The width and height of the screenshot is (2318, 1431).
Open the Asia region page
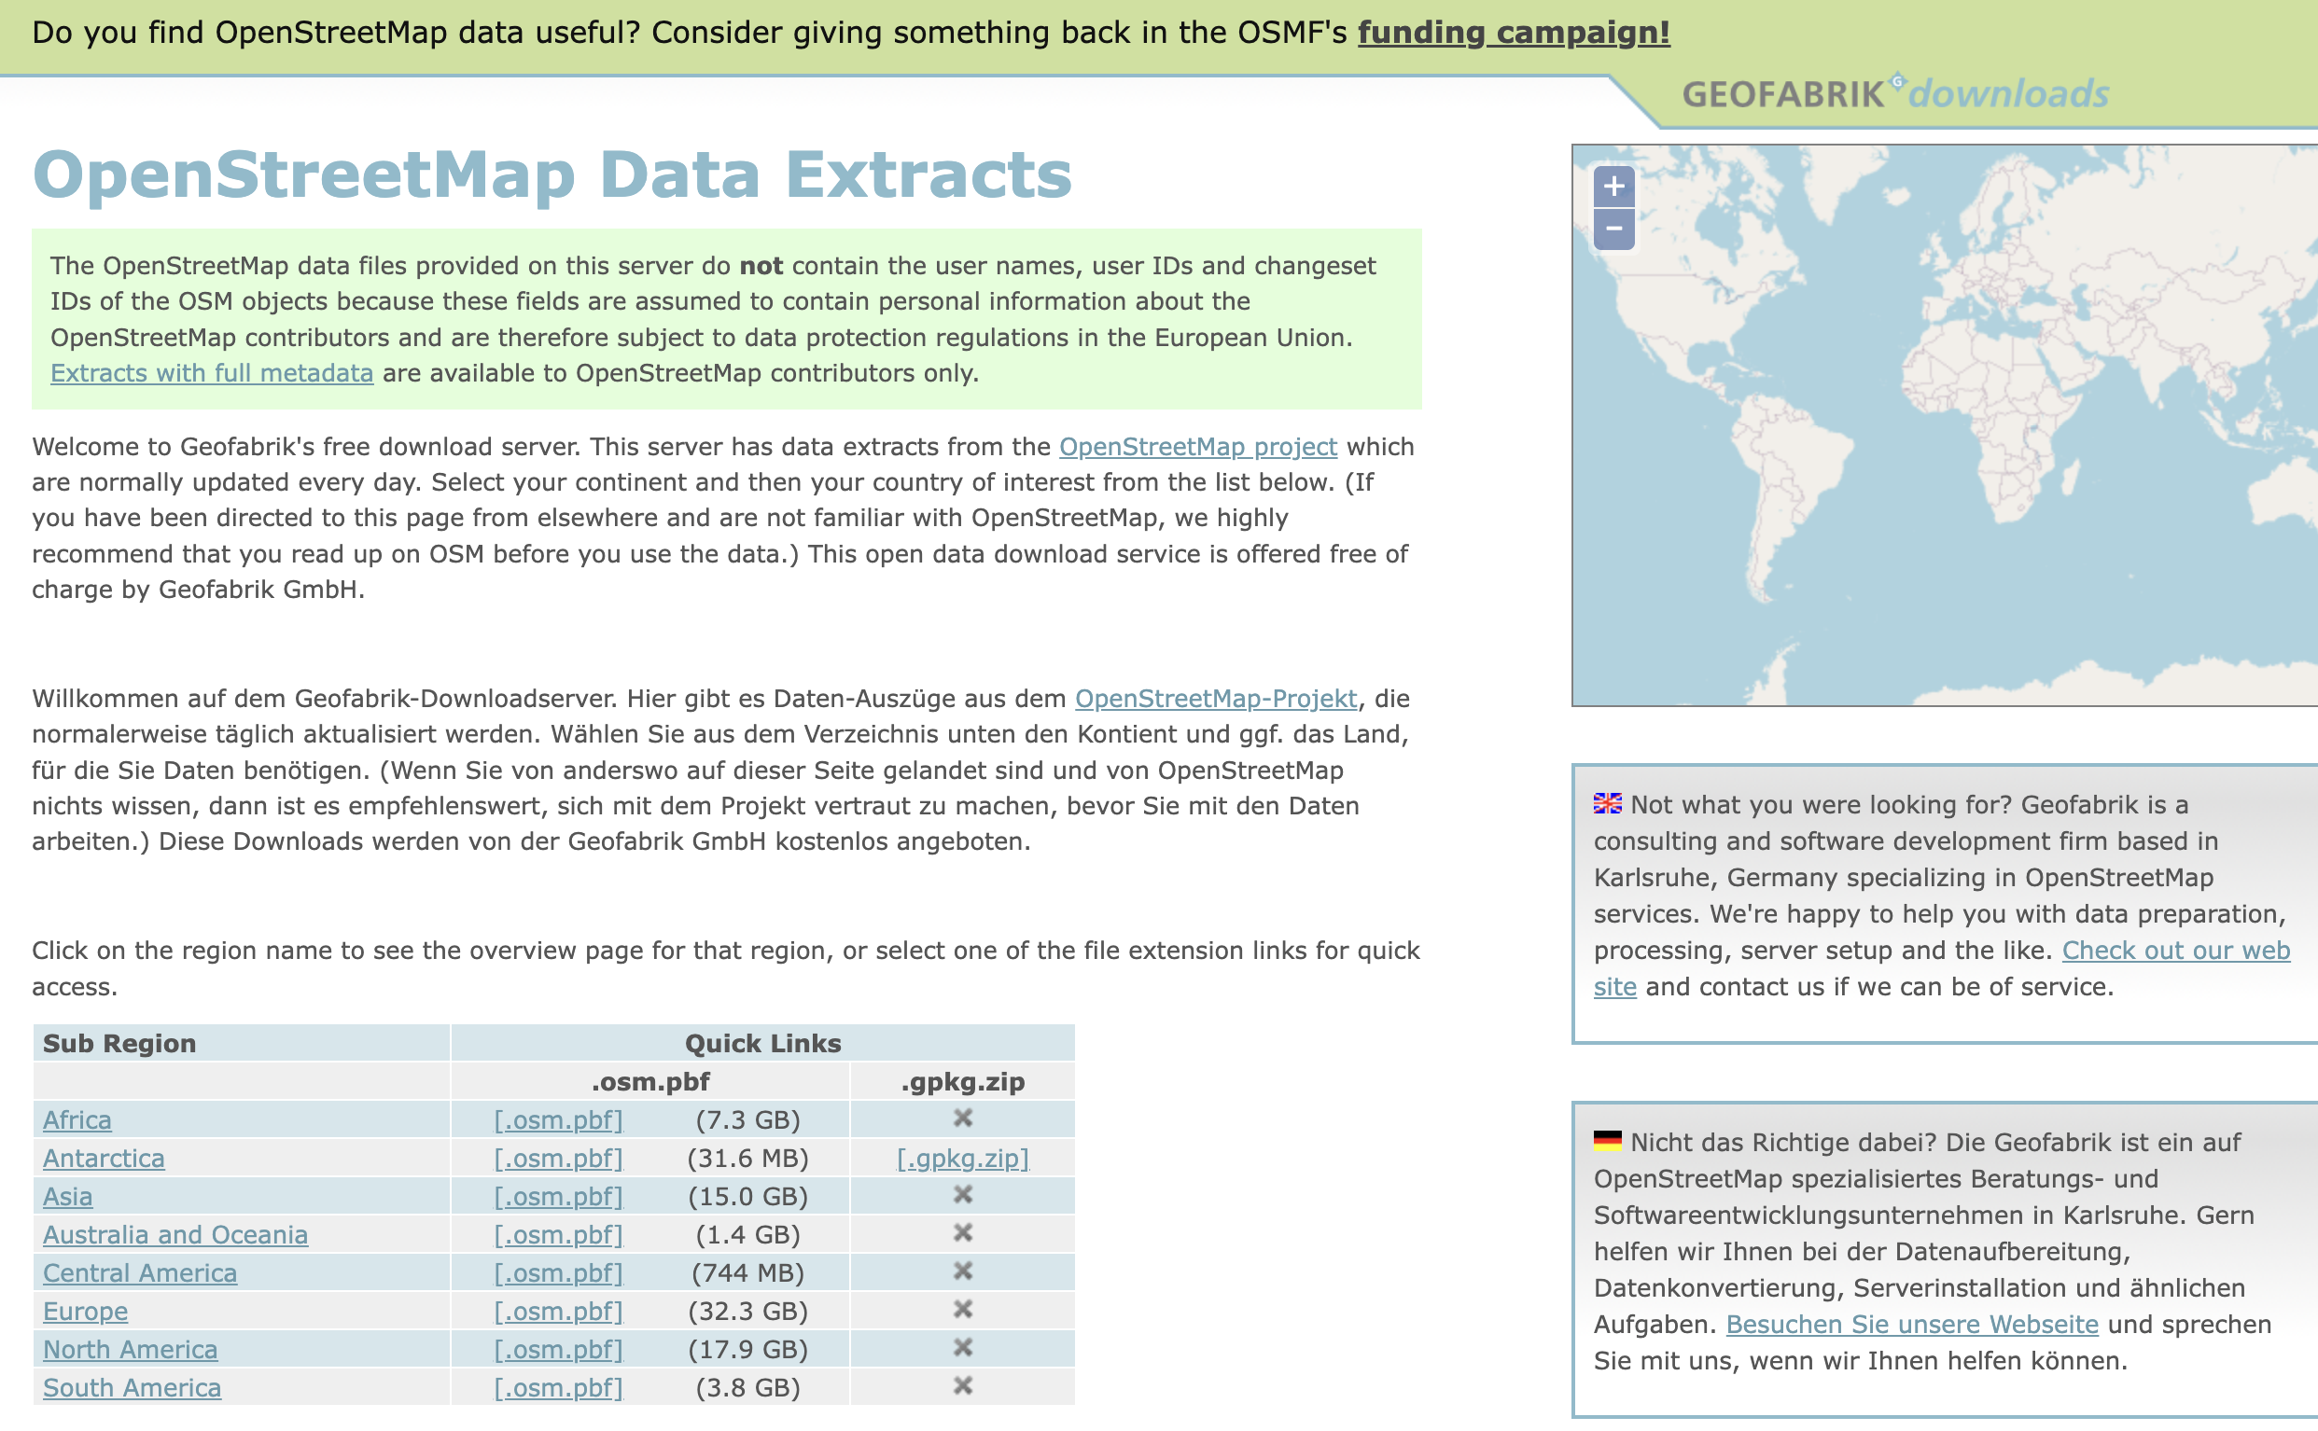coord(67,1196)
